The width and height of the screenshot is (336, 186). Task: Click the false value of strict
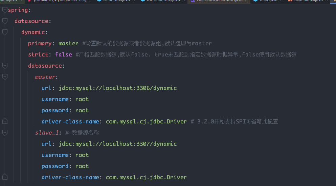[63, 54]
